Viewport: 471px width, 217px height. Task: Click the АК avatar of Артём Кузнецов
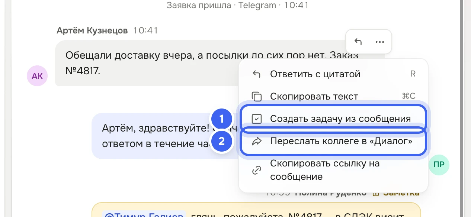[37, 76]
